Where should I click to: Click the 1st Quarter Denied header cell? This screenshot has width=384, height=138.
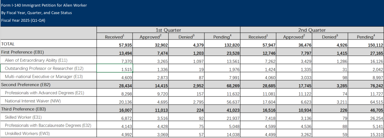point(186,37)
